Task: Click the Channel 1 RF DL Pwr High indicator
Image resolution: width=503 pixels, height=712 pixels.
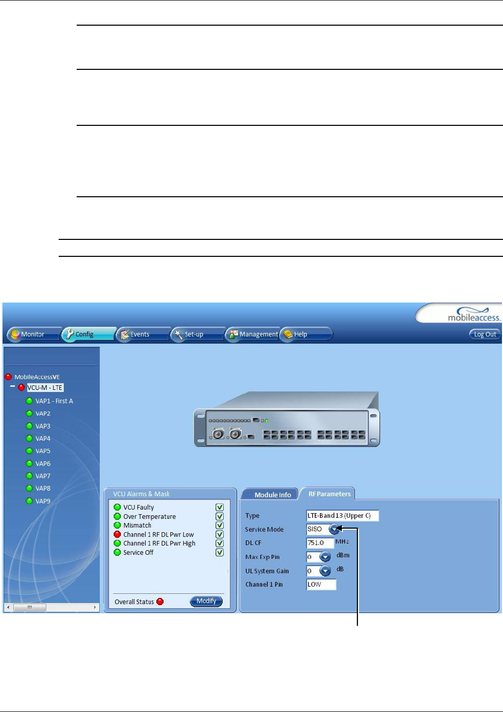Action: [117, 544]
